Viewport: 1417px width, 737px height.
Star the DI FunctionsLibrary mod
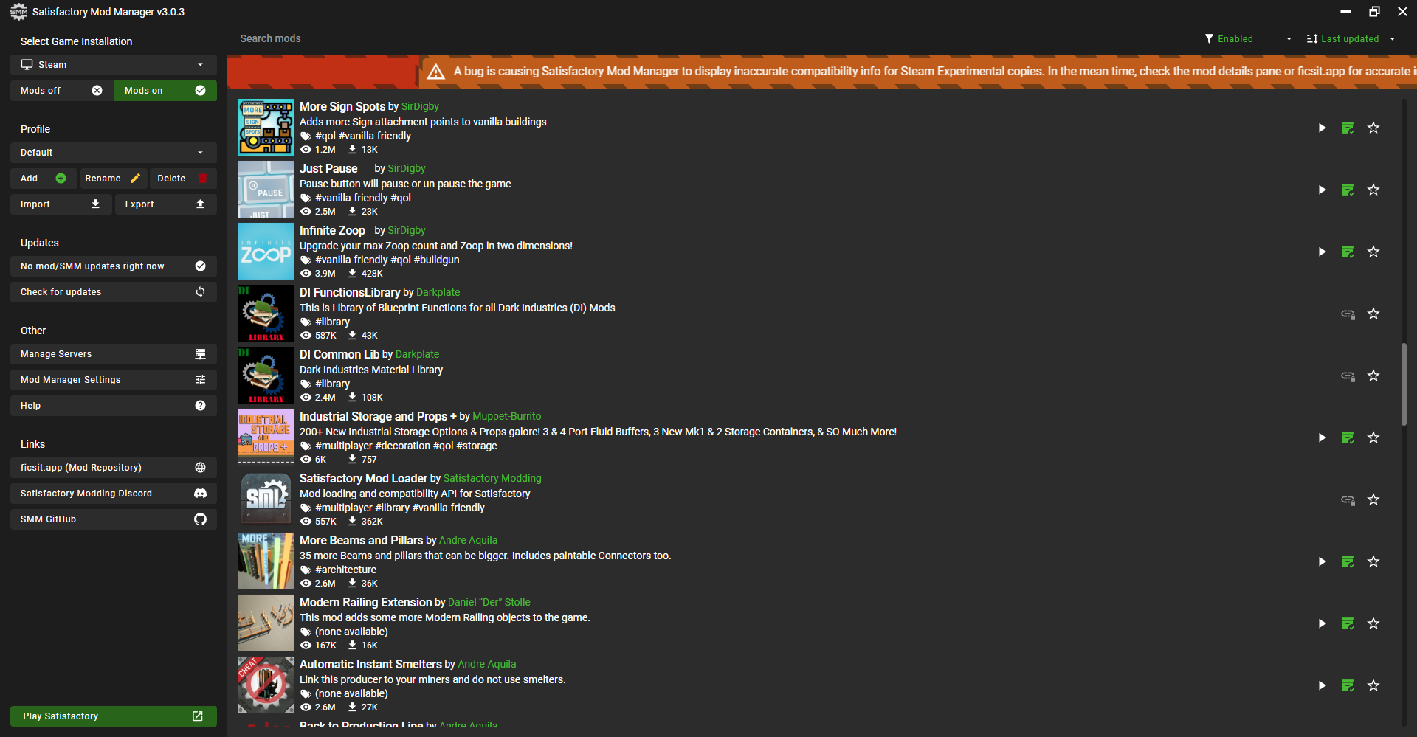(x=1373, y=314)
